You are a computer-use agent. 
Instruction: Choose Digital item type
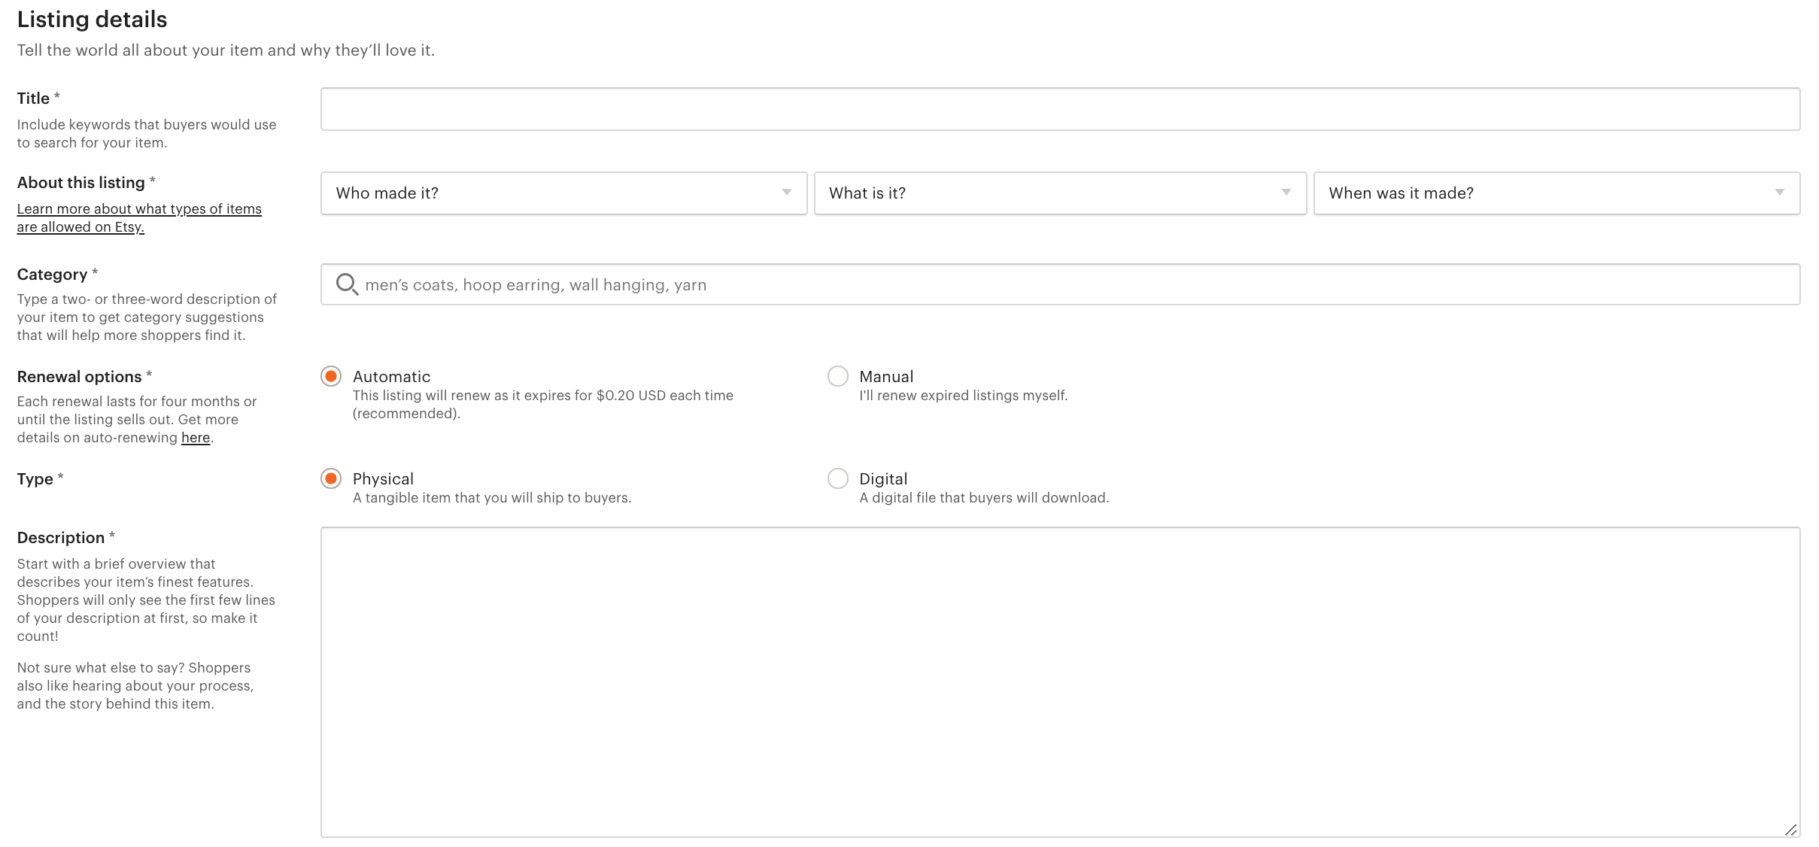point(837,478)
